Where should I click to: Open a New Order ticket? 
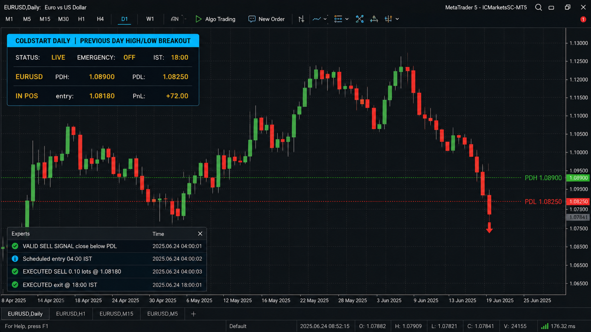[x=267, y=19]
